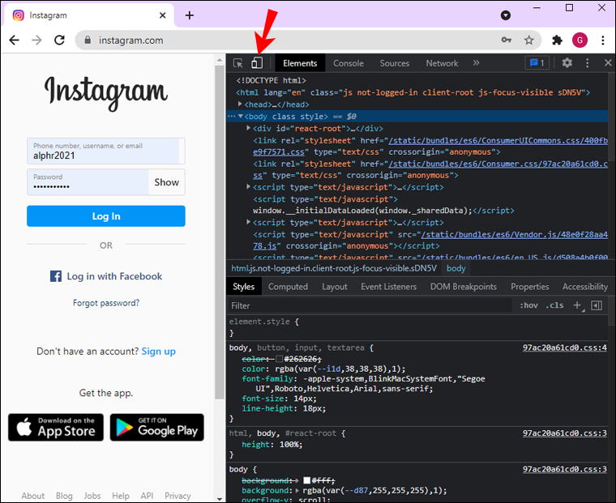Viewport: 616px width, 503px height.
Task: Open DevTools three-dot customize menu
Action: pyautogui.click(x=588, y=63)
